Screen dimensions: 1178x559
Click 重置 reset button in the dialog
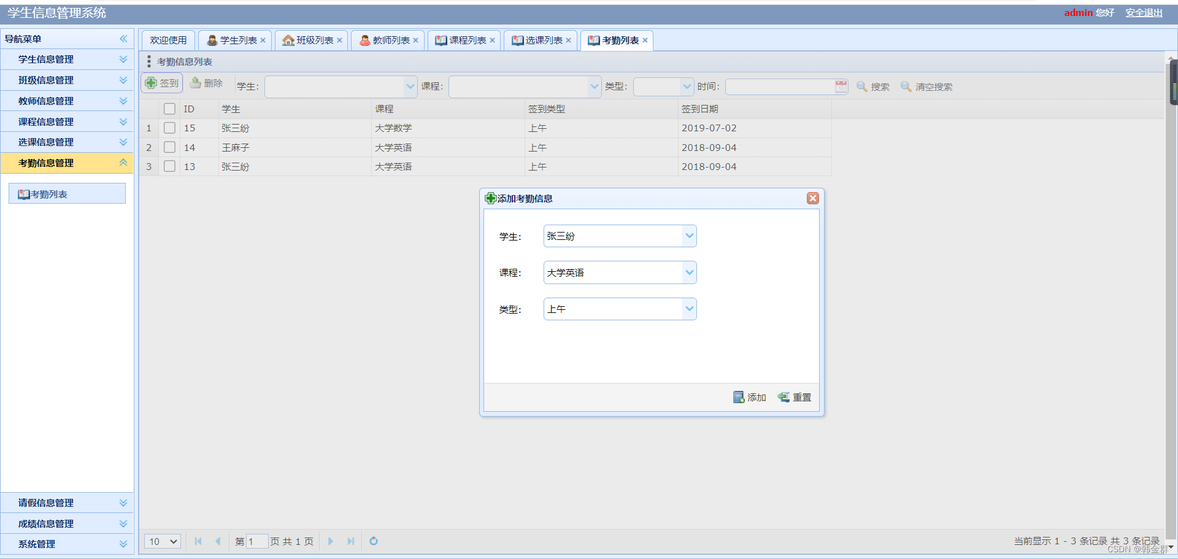(x=795, y=398)
